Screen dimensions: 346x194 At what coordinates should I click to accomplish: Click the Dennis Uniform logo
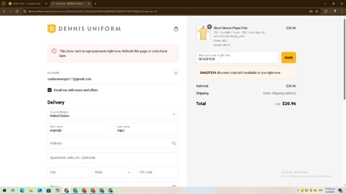click(x=84, y=29)
